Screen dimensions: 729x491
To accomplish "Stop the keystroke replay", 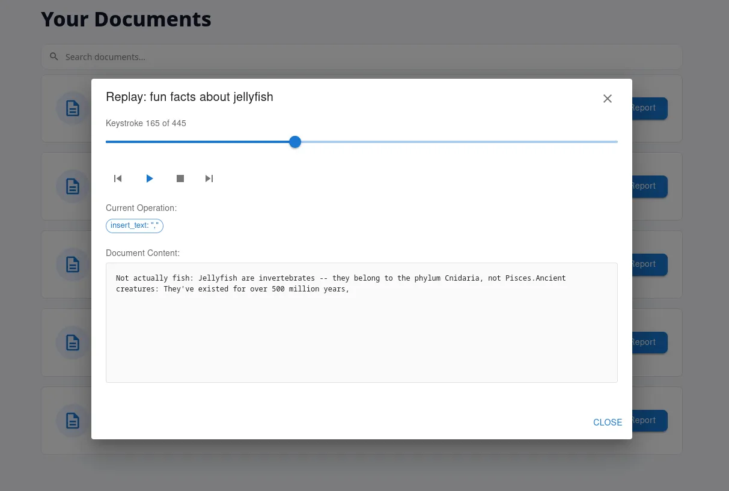I will point(180,178).
